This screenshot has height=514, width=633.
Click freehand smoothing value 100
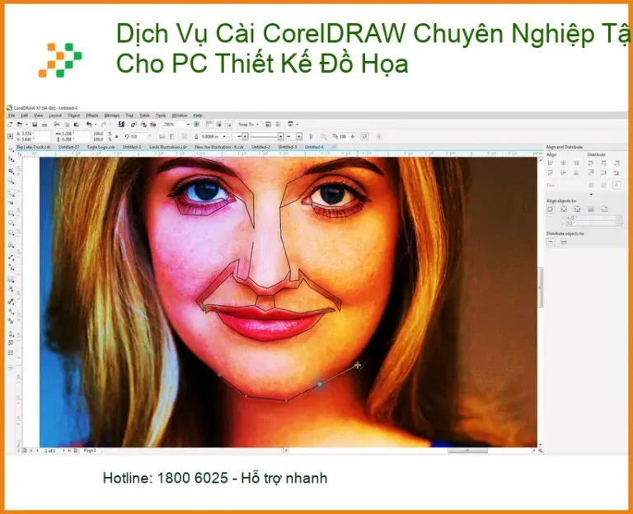click(x=343, y=137)
